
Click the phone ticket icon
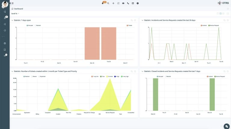(128, 3)
